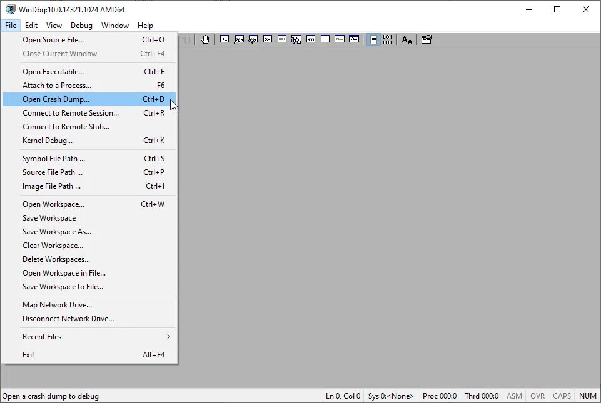Click Exit in the File menu

(x=89, y=355)
